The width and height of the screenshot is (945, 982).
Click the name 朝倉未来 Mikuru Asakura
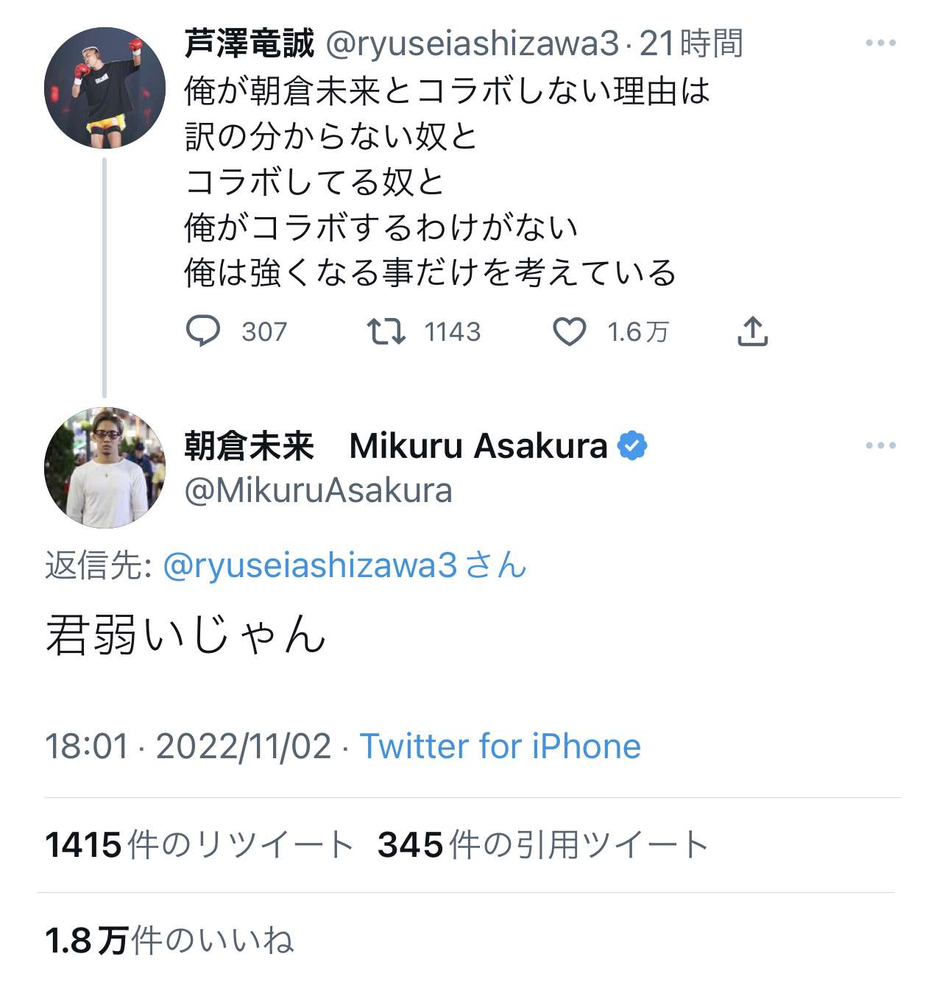[396, 445]
